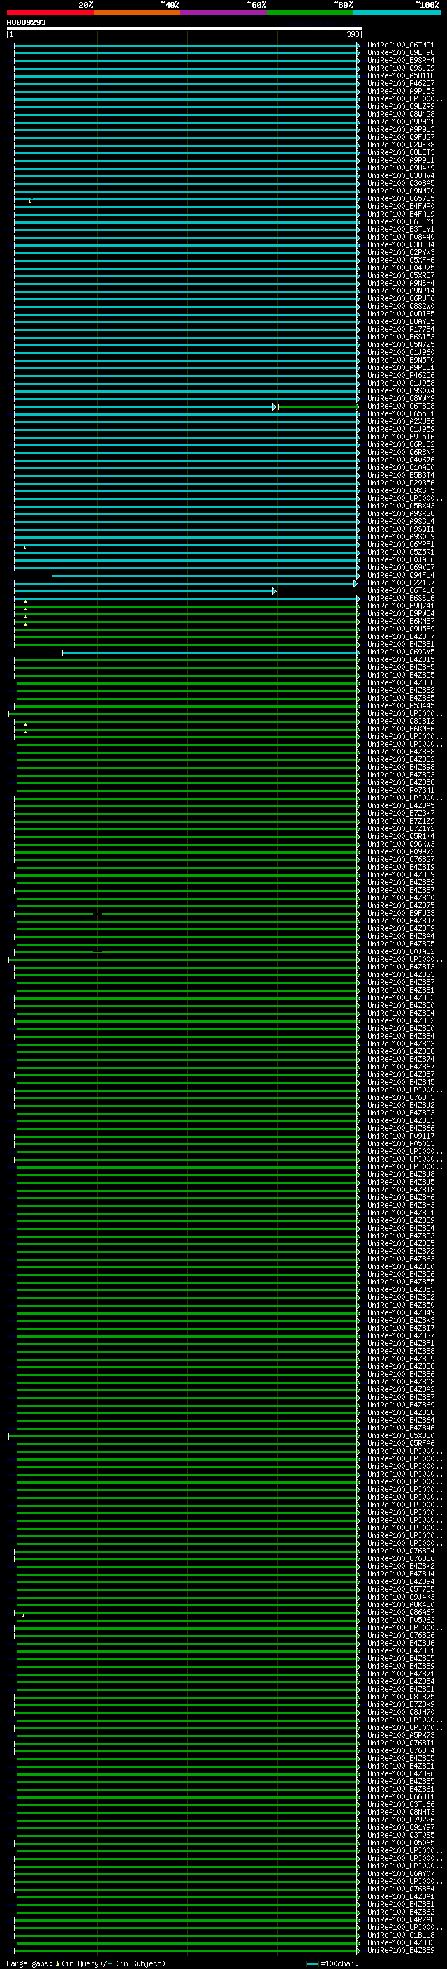Open hit UniRef100_C1BLL8
The image size is (447, 1969).
pos(400,1935)
